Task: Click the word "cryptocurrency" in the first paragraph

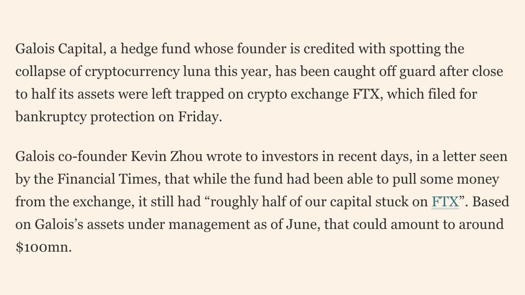Action: (132, 71)
